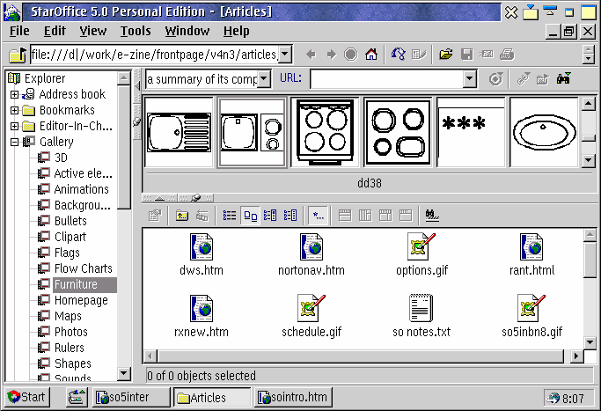Toggle the file filter wildcard button
This screenshot has height=411, width=601.
point(319,216)
